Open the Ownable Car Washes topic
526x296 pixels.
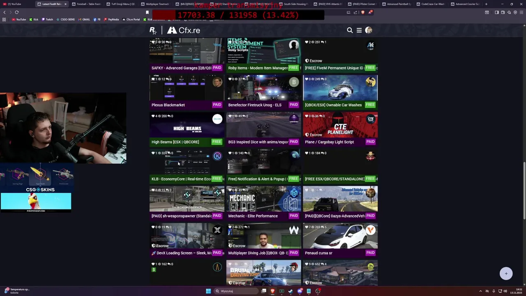coord(333,105)
